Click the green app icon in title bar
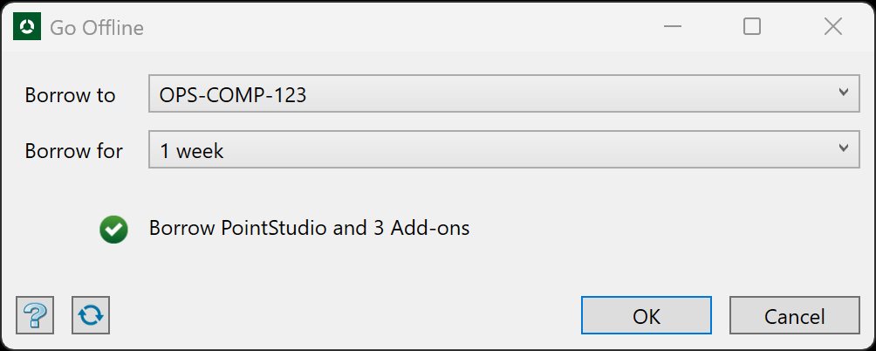Viewport: 876px width, 351px height. (x=27, y=26)
